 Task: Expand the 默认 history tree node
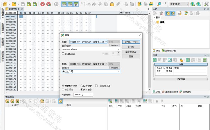(154, 18)
